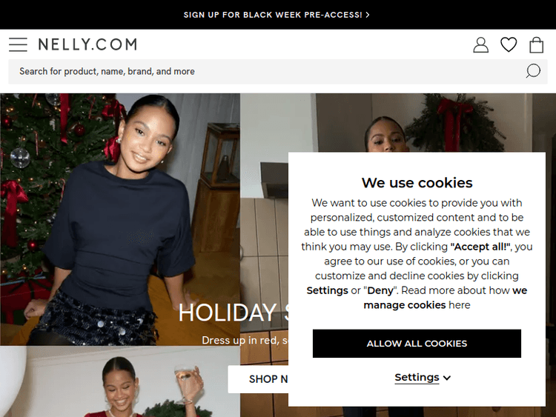
Task: Click the search magnifier icon
Action: (x=533, y=71)
